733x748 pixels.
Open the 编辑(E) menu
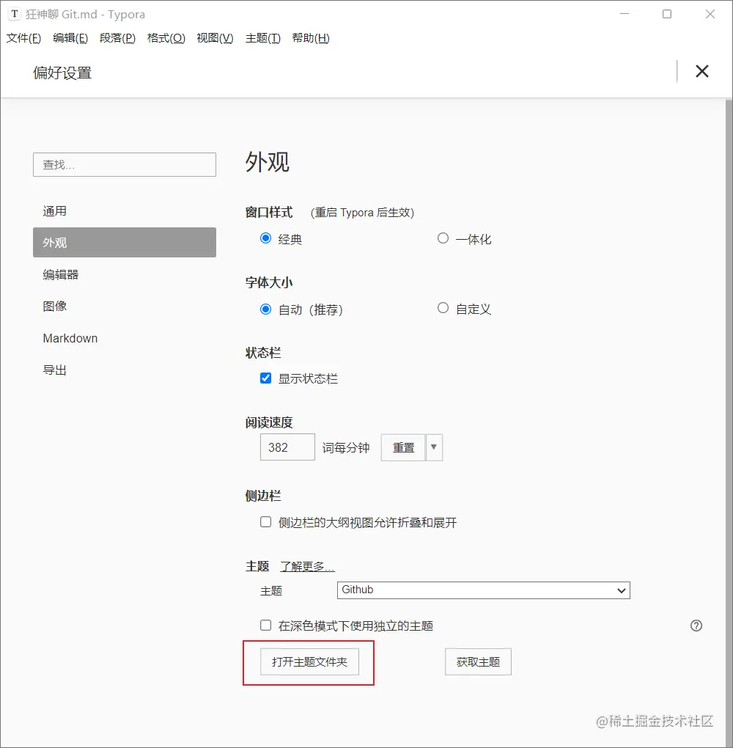coord(70,38)
